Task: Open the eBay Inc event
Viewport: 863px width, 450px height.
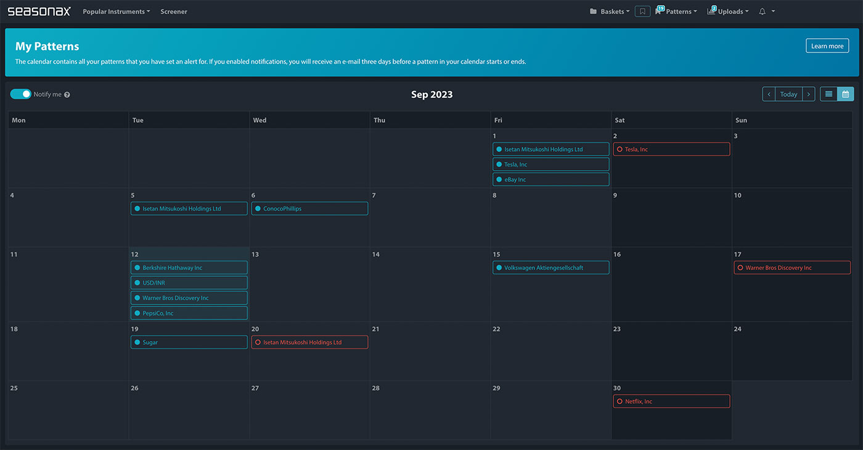Action: pyautogui.click(x=550, y=179)
